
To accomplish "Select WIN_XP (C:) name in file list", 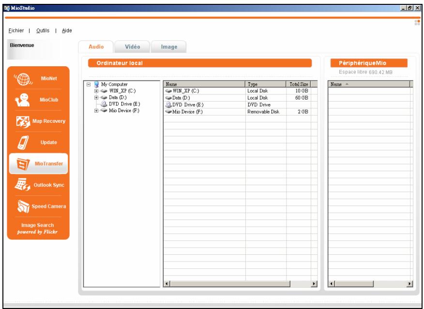I will pos(186,91).
